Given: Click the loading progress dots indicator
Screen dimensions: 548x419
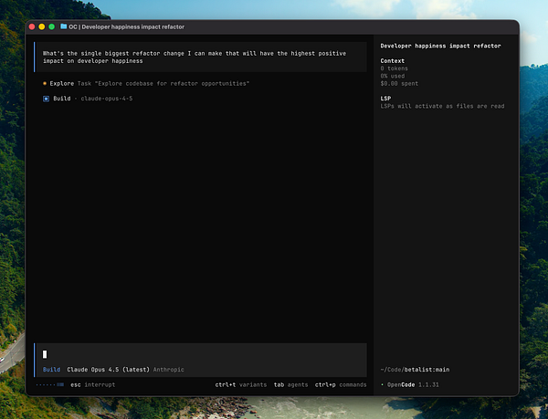Looking at the screenshot, I should 50,385.
